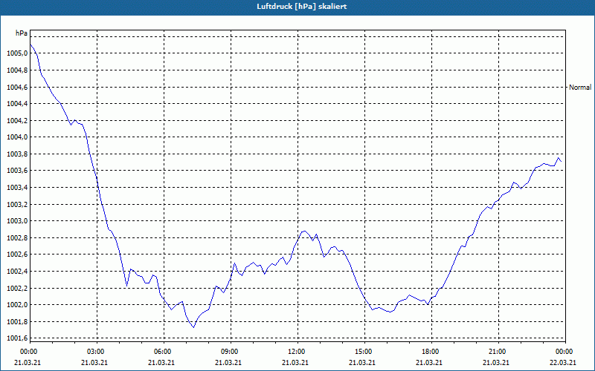Click the 00:00 label dated 22.03.21

pyautogui.click(x=565, y=352)
